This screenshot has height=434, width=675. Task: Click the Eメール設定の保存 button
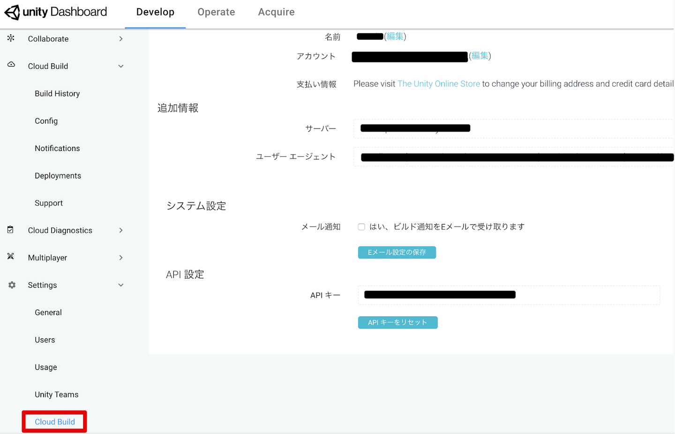pyautogui.click(x=397, y=253)
